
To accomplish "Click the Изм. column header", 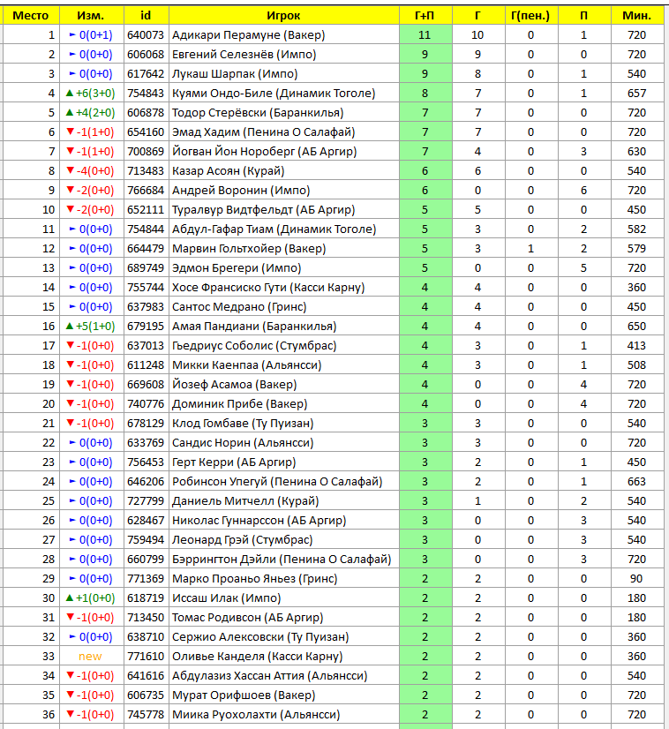I will pos(91,15).
